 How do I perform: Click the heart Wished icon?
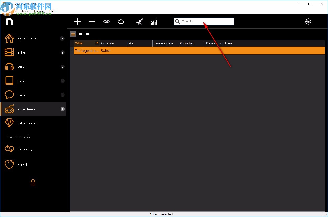point(9,165)
